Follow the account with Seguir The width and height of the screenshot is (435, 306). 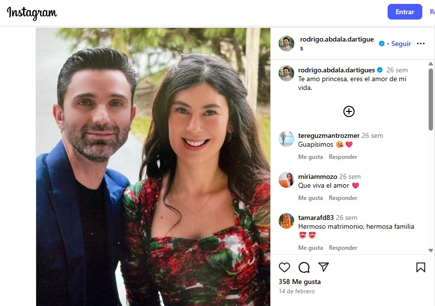click(401, 44)
